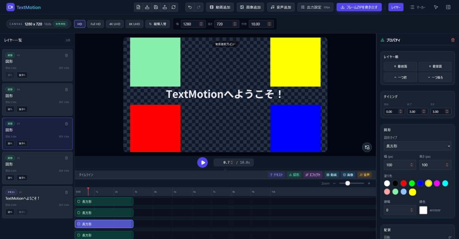Click the playback time 0.7 stepper arrows

[x=232, y=162]
